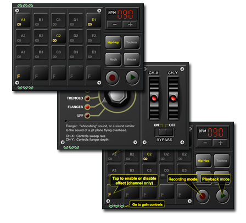The width and height of the screenshot is (246, 223).
Task: Increase BPM with plus button in top panel
Action: [130, 24]
